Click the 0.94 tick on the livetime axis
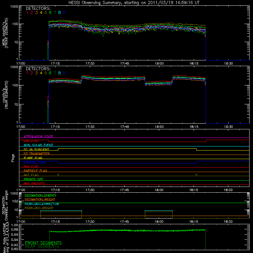The height and width of the screenshot is (253, 253). click(15, 240)
